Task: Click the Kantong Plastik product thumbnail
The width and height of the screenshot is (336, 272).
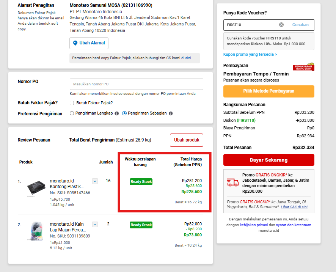Action: pos(36,188)
